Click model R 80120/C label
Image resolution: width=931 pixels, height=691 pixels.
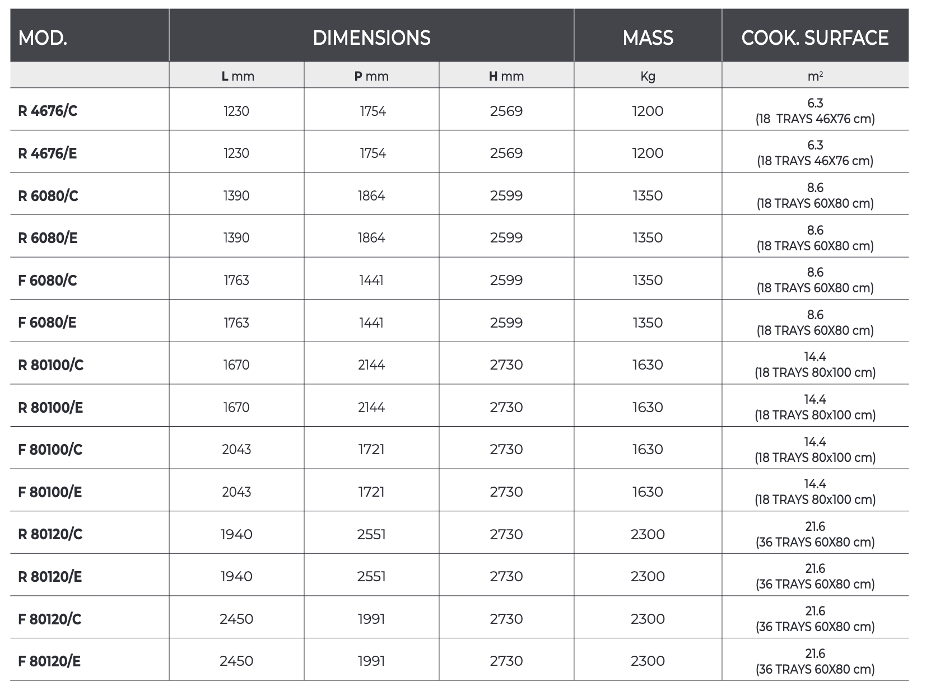[50, 534]
